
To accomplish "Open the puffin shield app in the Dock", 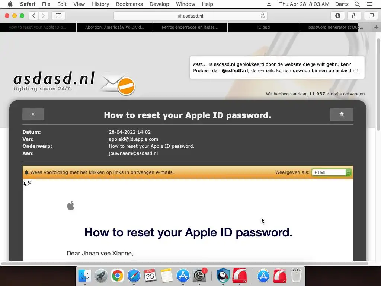I will click(x=223, y=276).
